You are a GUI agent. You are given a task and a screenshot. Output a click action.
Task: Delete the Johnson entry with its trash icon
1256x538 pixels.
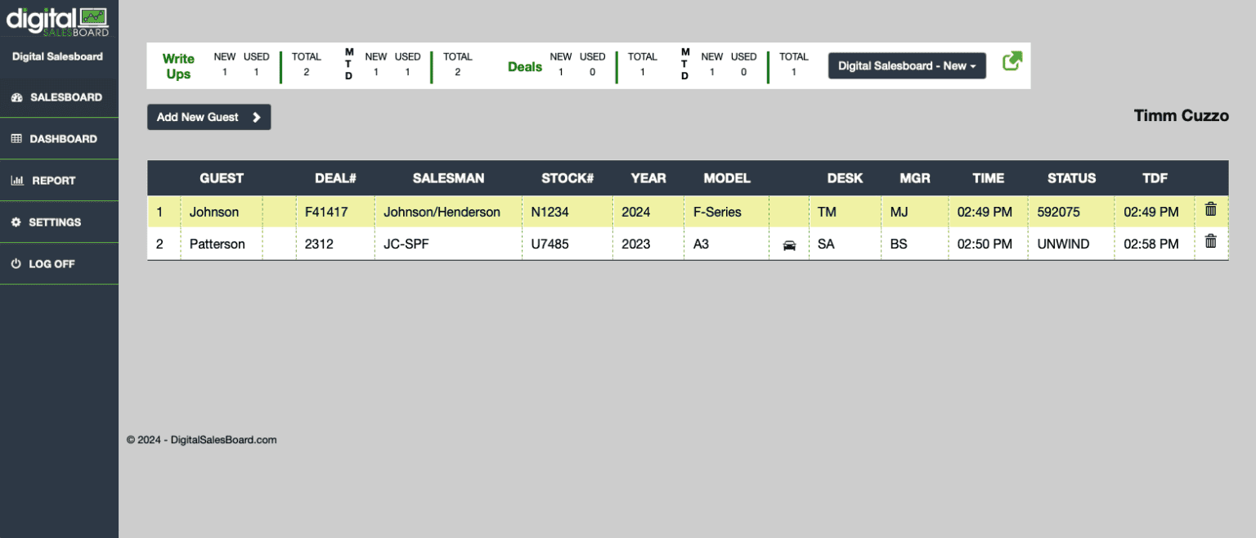[x=1211, y=209]
